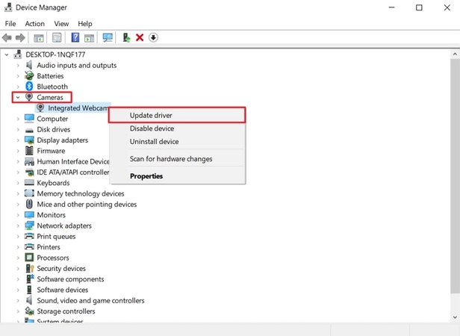The height and width of the screenshot is (336, 460).
Task: Open the Action menu
Action: click(34, 23)
